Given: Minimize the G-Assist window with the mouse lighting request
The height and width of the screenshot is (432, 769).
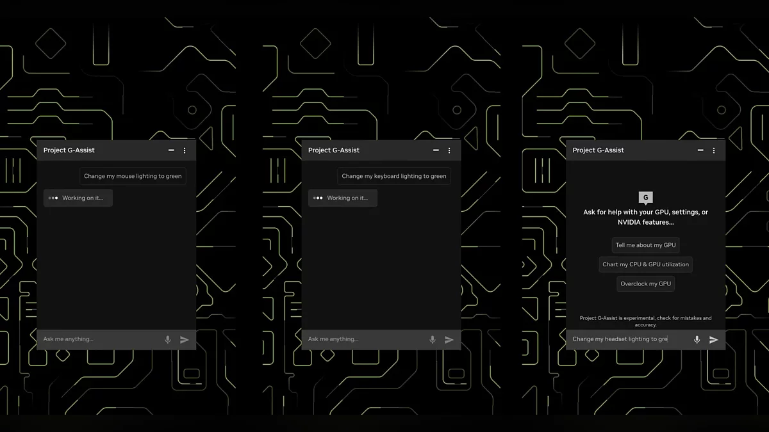Looking at the screenshot, I should click(171, 150).
